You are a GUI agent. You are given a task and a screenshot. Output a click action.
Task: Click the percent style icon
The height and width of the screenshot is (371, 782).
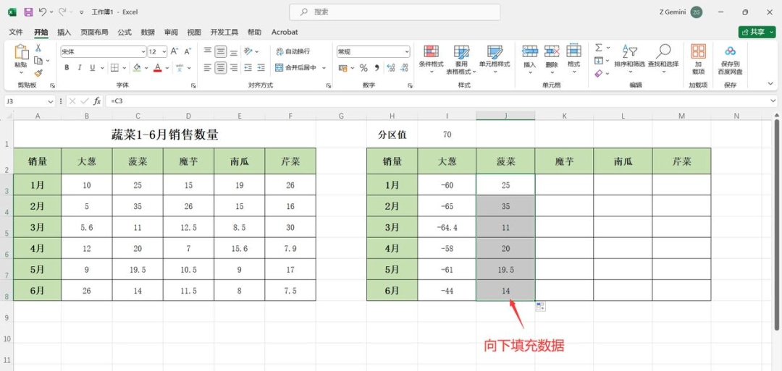point(363,68)
